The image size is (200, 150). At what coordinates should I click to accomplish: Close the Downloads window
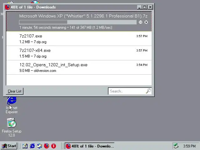[x=150, y=7]
